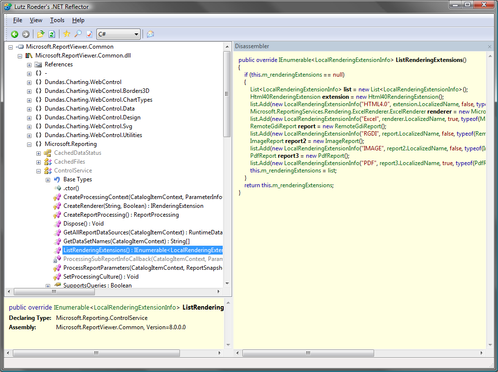Open the Help menu

pos(78,20)
